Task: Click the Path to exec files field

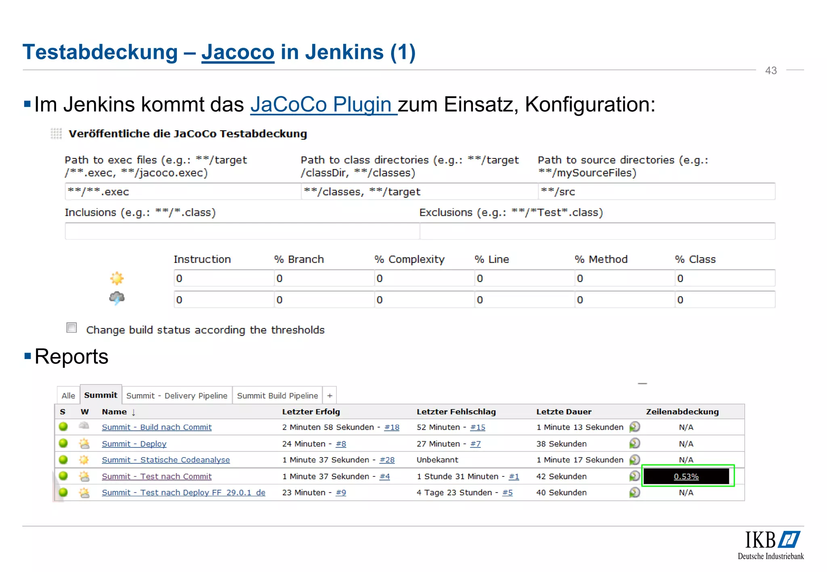Action: [183, 192]
